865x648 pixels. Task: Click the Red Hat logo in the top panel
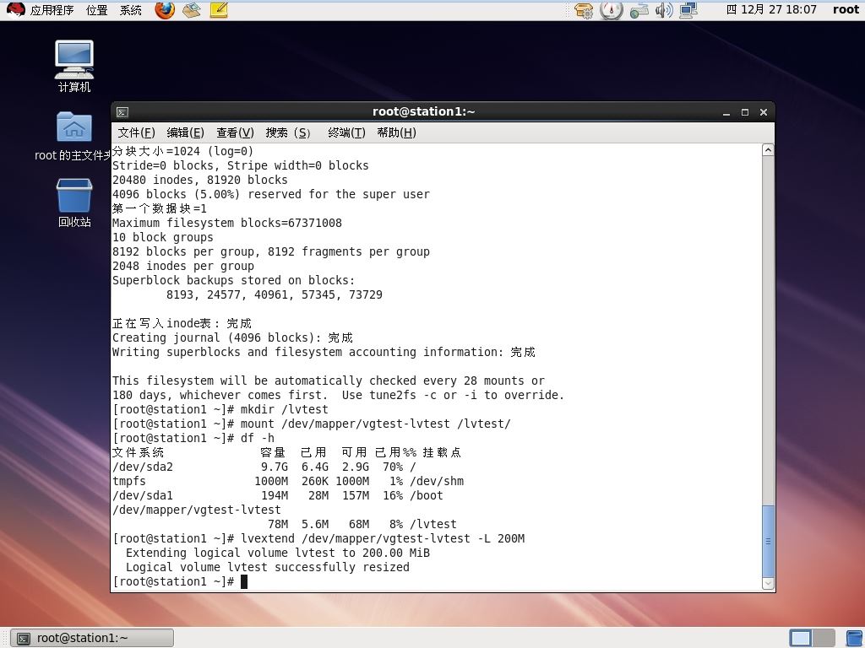point(15,9)
